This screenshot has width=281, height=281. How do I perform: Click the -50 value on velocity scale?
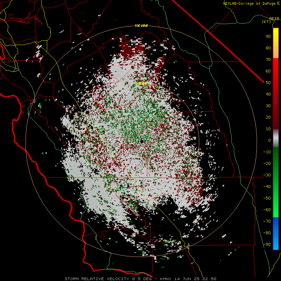267,198
